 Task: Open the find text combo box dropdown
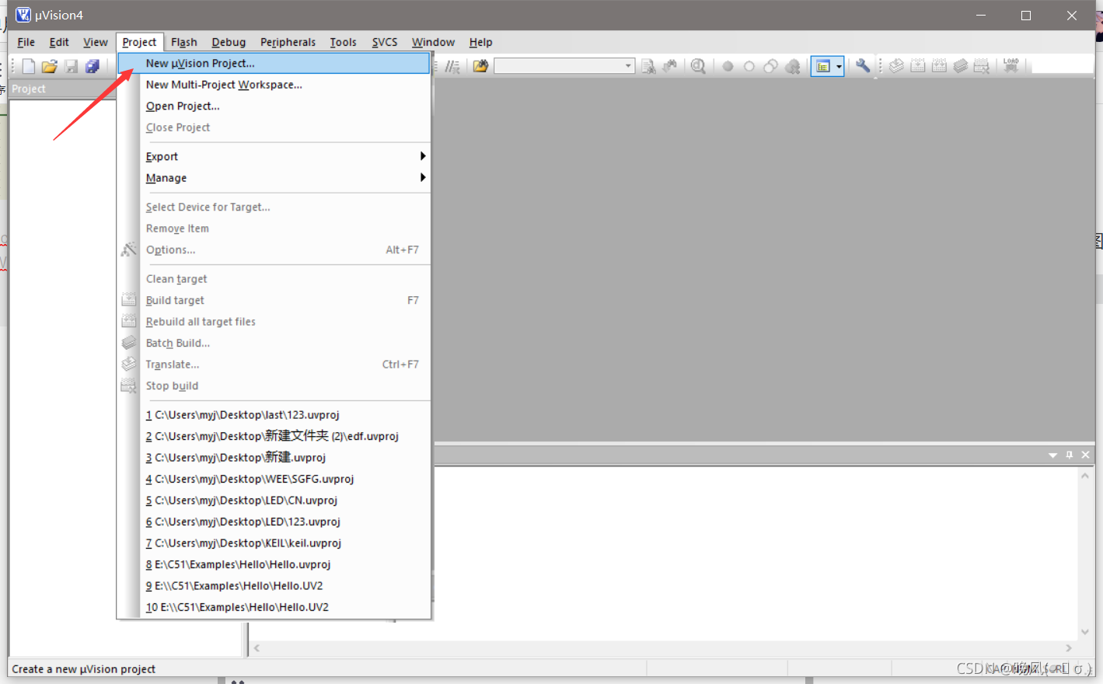coord(628,66)
